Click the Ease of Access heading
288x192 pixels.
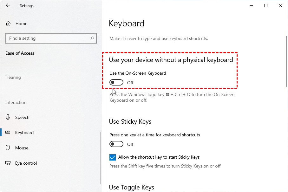(x=20, y=53)
